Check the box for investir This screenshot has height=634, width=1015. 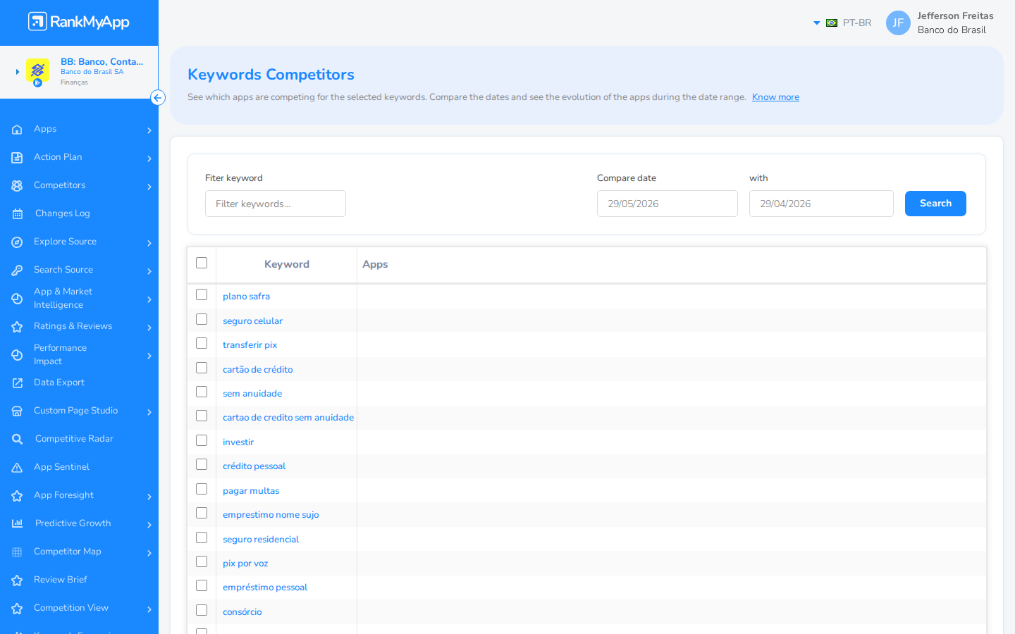click(x=202, y=440)
